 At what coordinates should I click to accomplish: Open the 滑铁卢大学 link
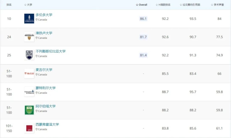point(44,33)
